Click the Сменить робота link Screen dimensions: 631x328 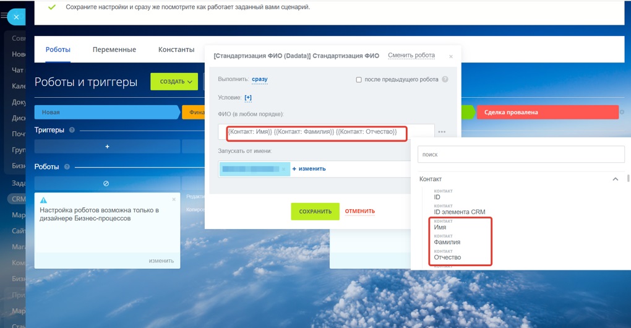411,55
